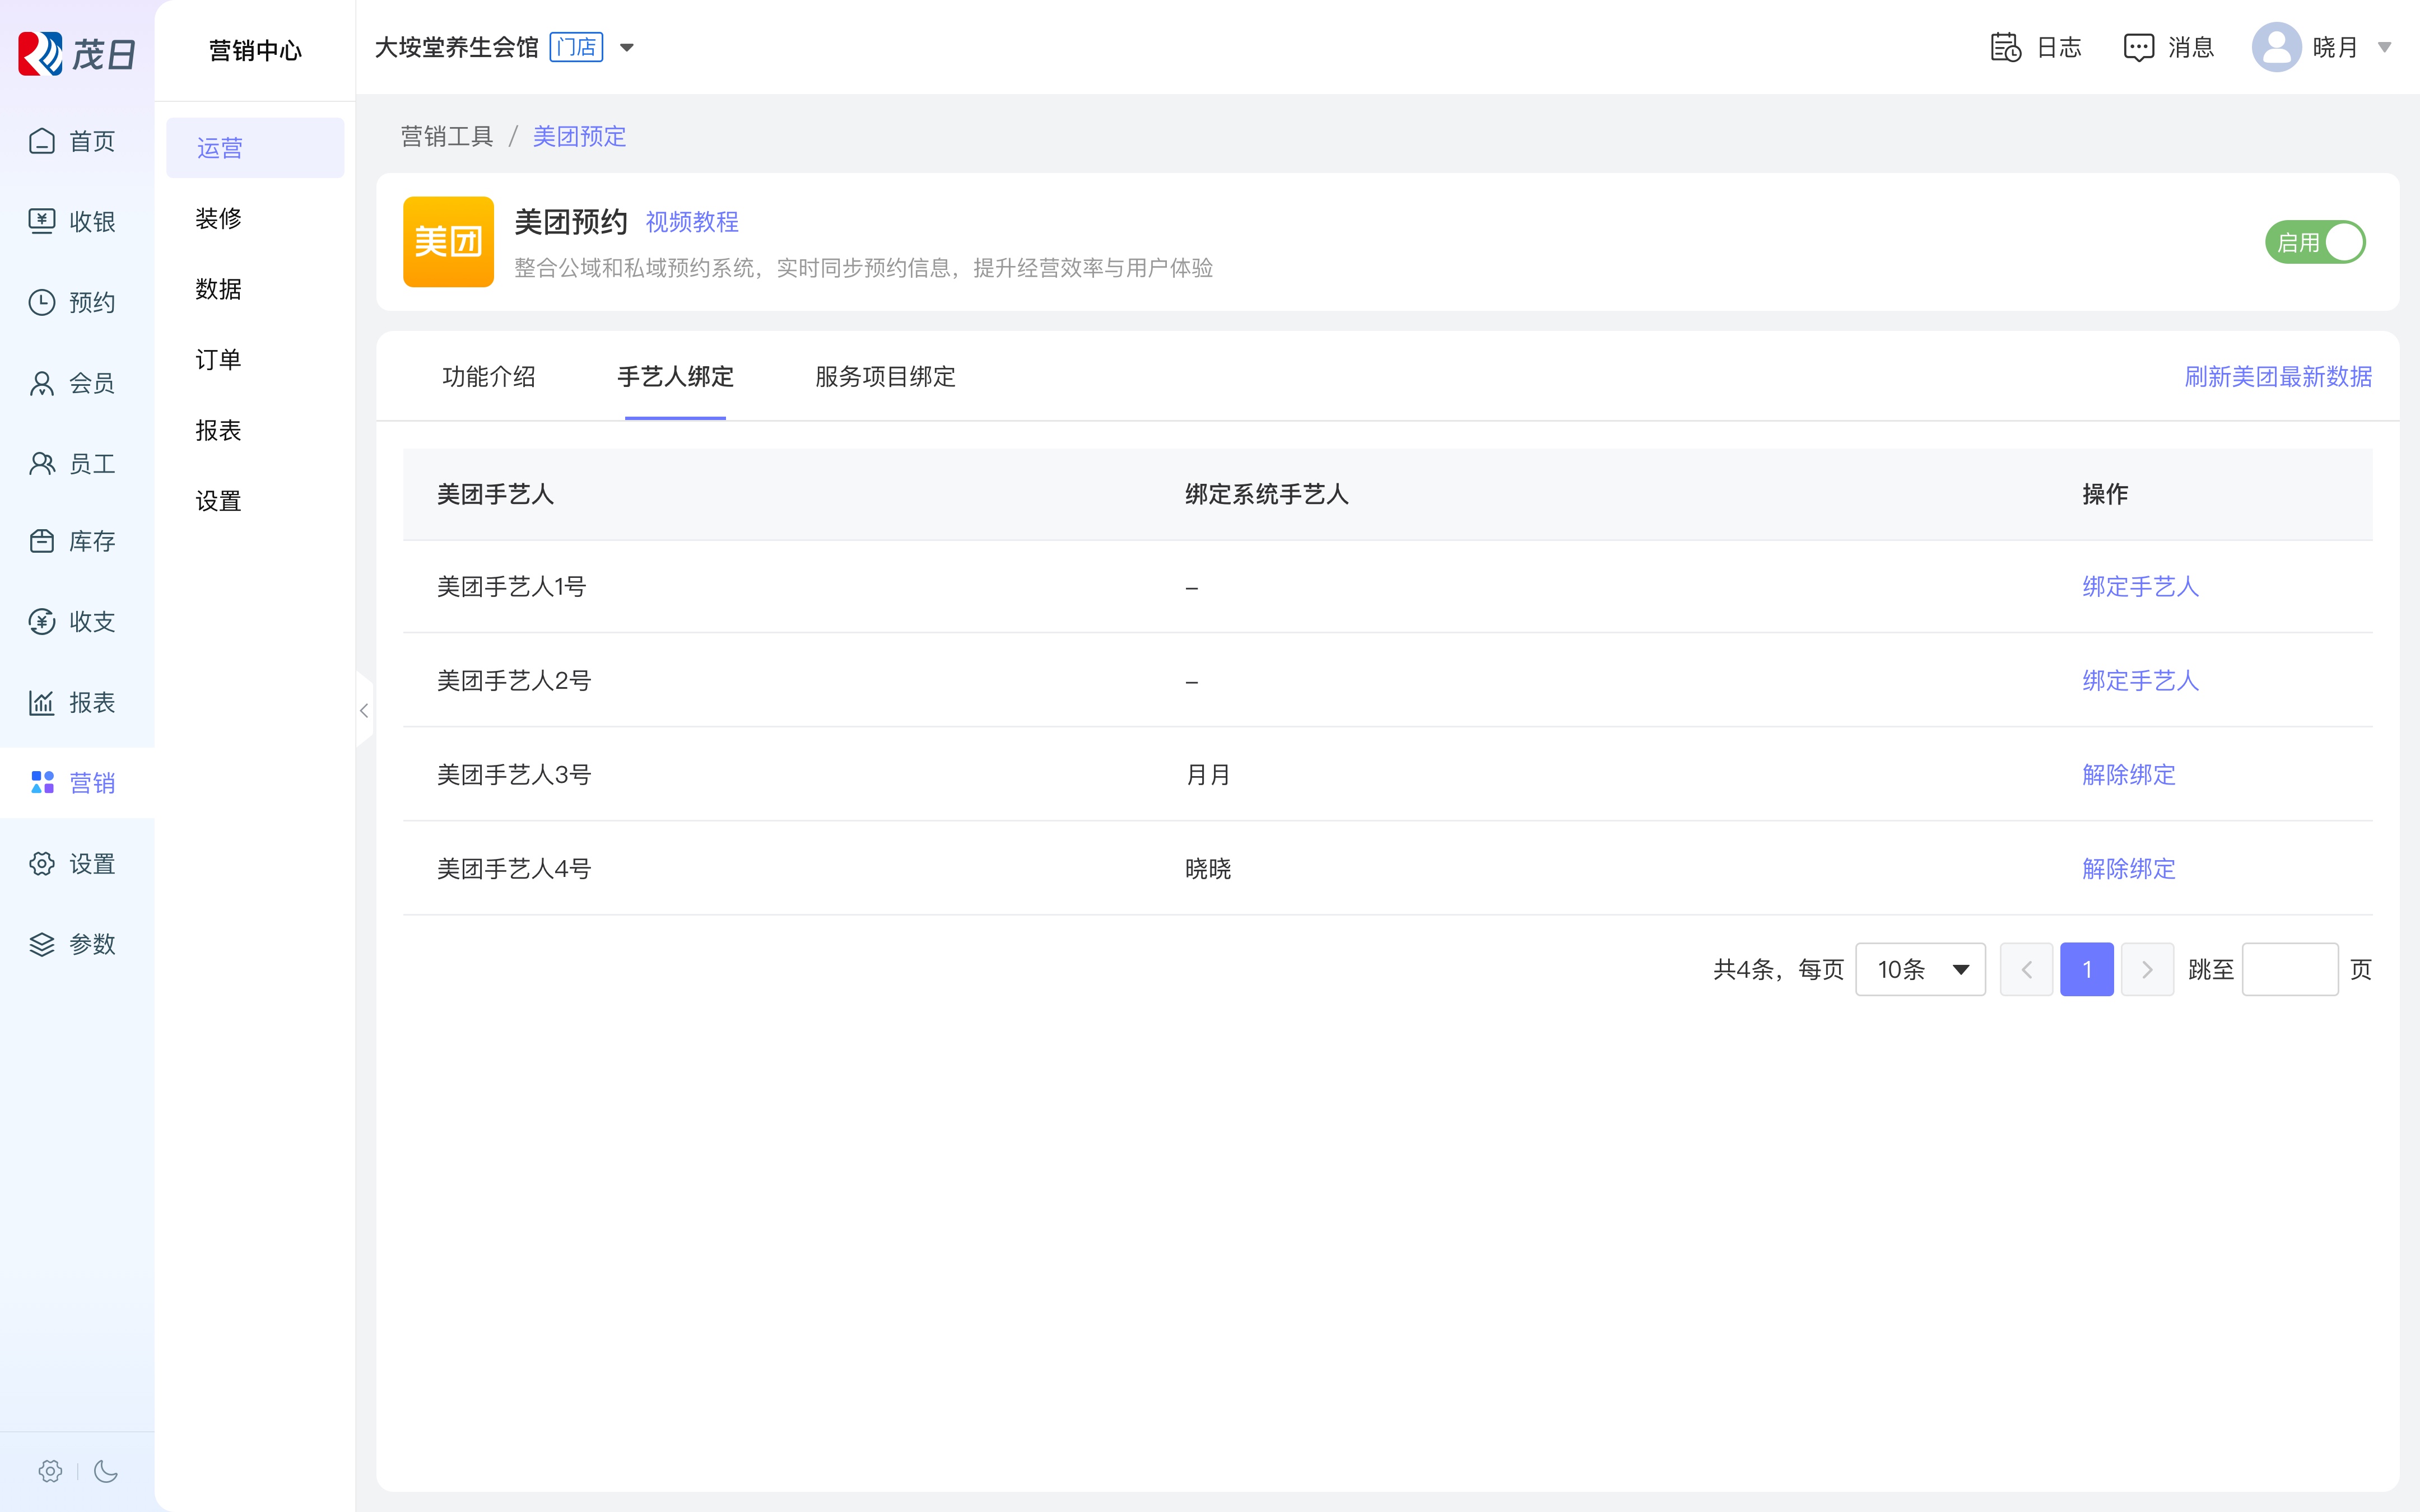Viewport: 2420px width, 1512px height.
Task: Collapse the secondary sidebar with arrow handle
Action: point(364,711)
